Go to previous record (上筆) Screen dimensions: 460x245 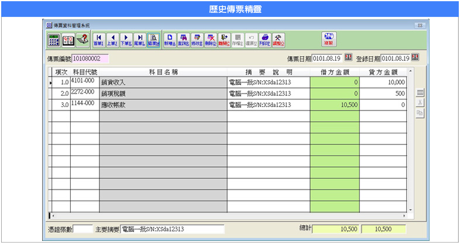coord(112,40)
